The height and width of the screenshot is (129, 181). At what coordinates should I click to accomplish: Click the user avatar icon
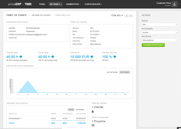tap(174, 4)
